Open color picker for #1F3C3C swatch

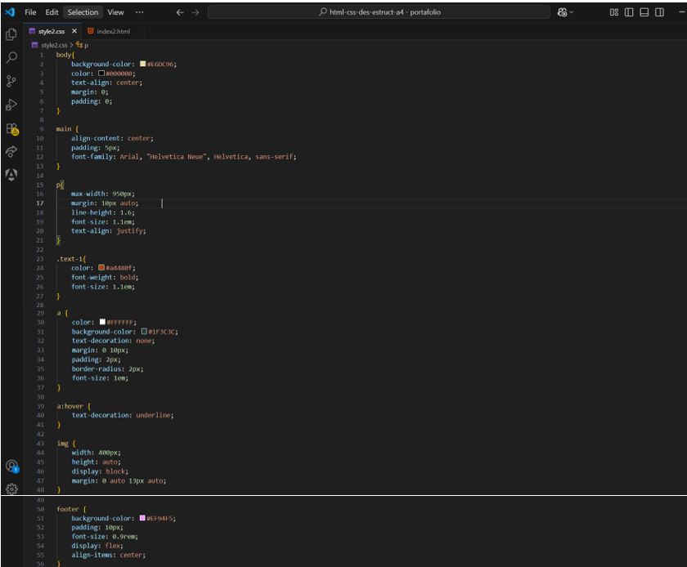pos(144,332)
